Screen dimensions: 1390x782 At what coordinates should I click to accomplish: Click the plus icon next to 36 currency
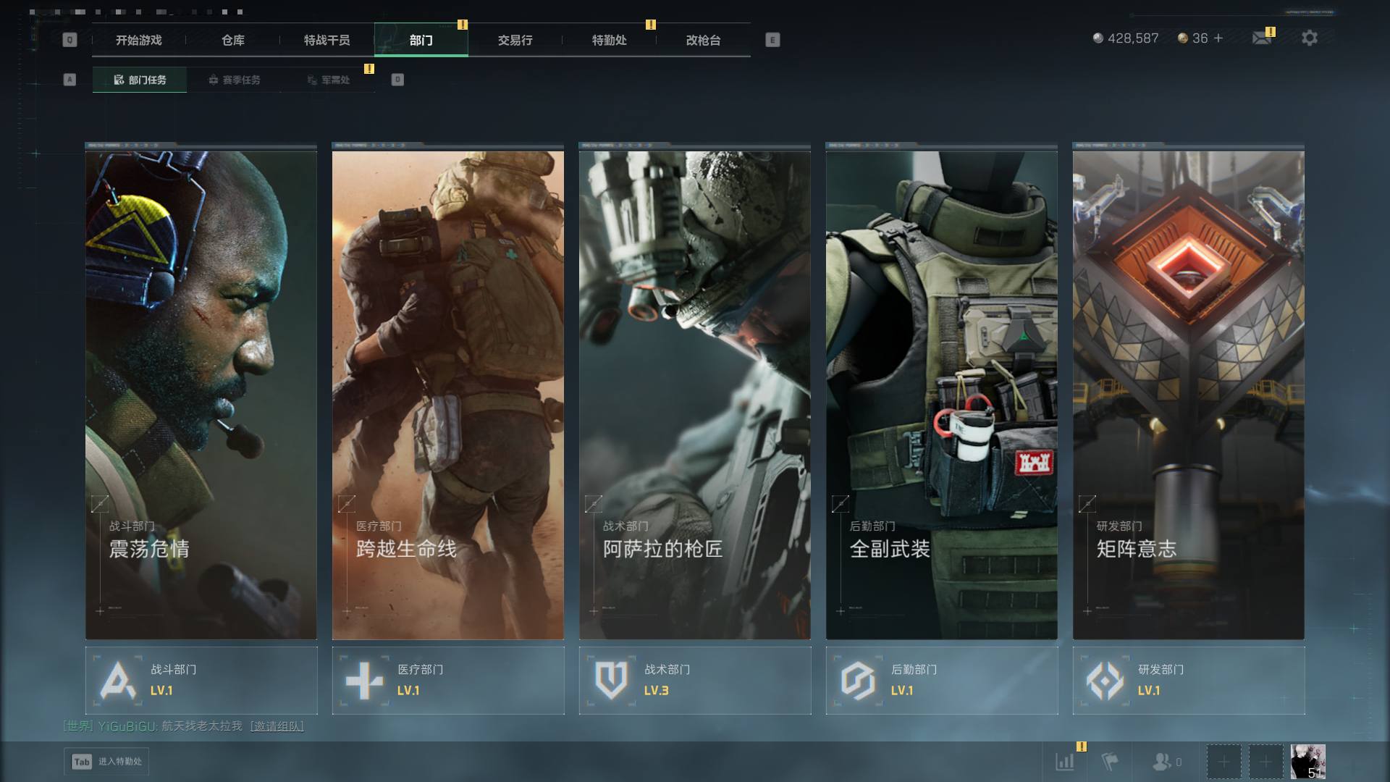tap(1218, 38)
